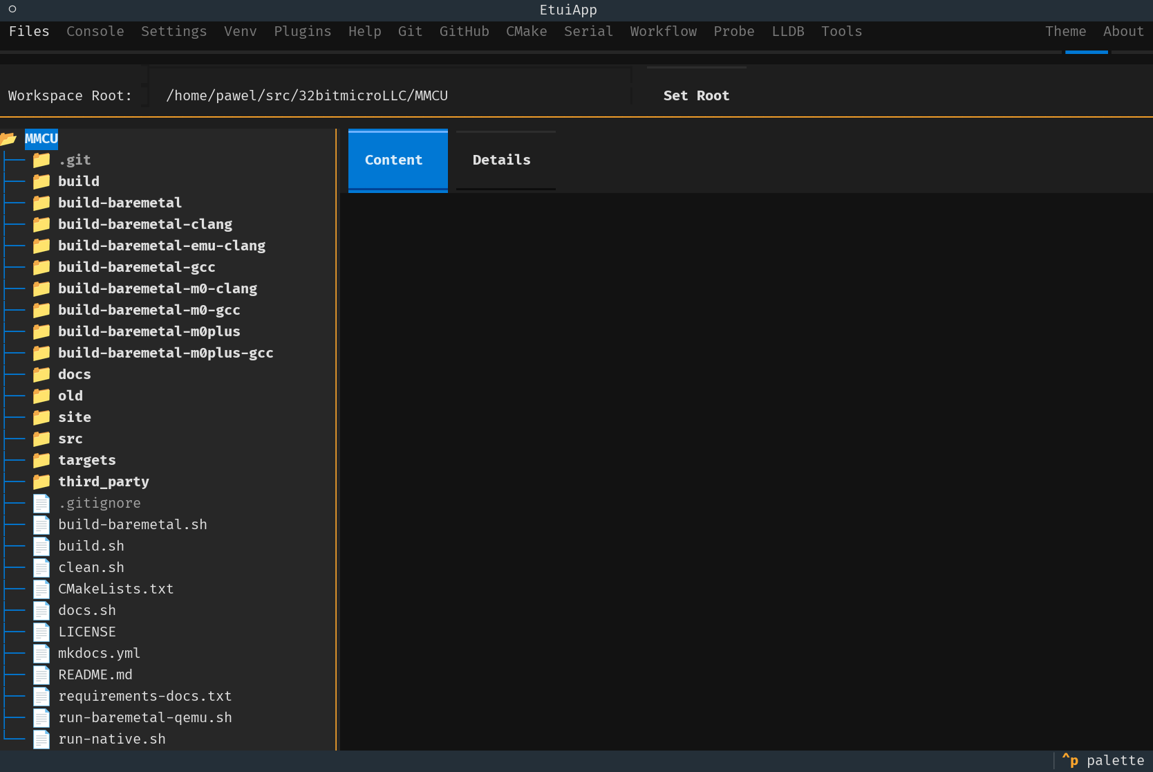Click the build-baremetal-gcc folder icon
Screen dimensions: 1153x772
pyautogui.click(x=41, y=267)
